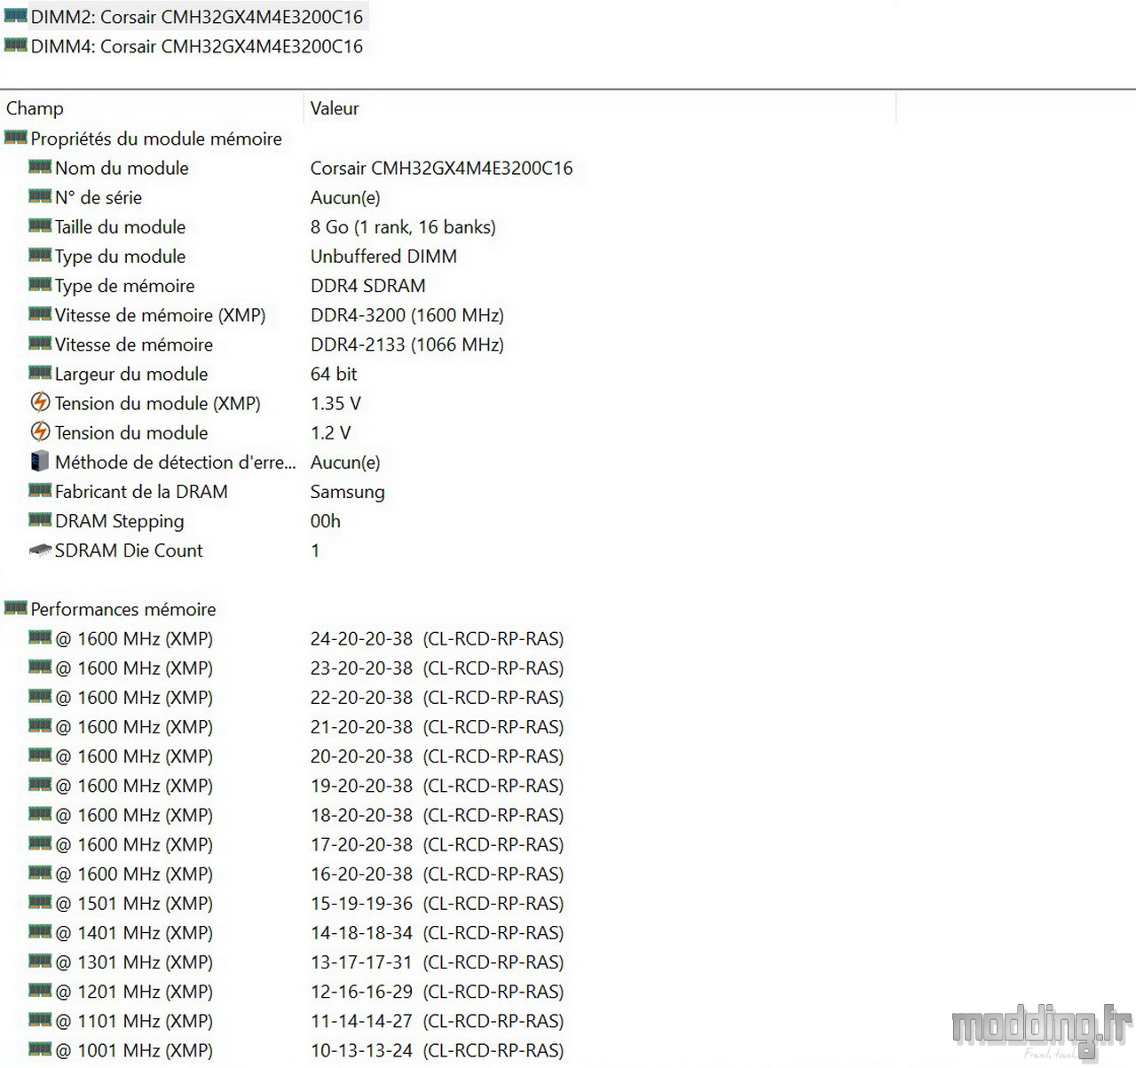Select the DDR4-2133 (1066 MHz) value
The height and width of the screenshot is (1068, 1136).
[x=406, y=344]
